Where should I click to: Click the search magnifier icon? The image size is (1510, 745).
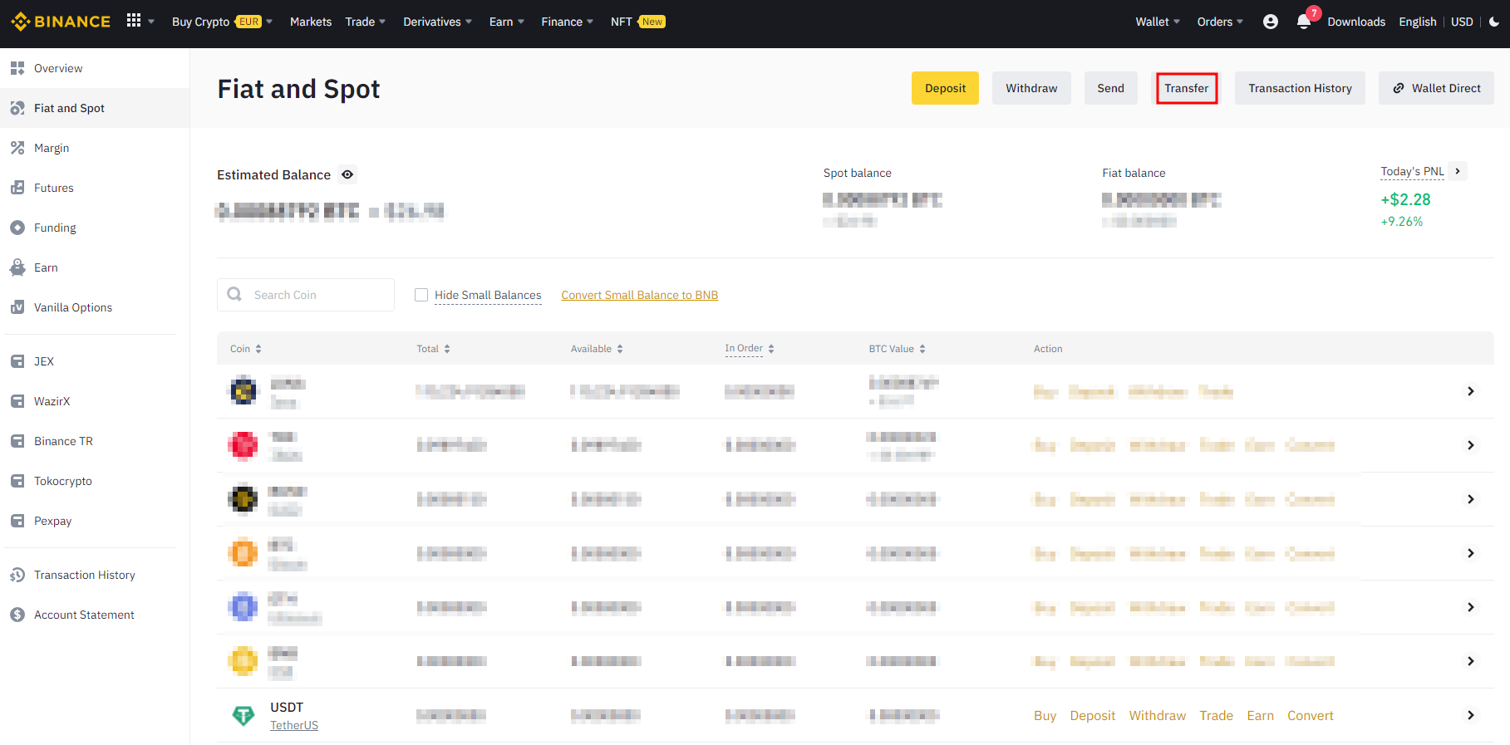coord(234,294)
